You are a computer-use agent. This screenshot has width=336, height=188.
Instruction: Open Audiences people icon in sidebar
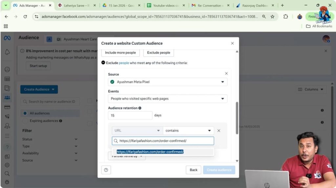[7, 98]
